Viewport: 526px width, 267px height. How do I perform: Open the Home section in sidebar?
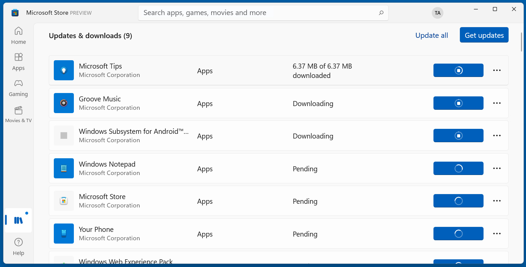(x=18, y=36)
